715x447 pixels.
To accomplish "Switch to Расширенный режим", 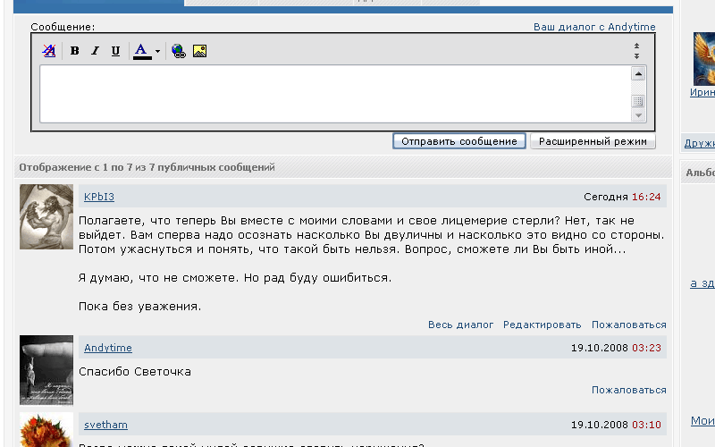I will click(593, 141).
